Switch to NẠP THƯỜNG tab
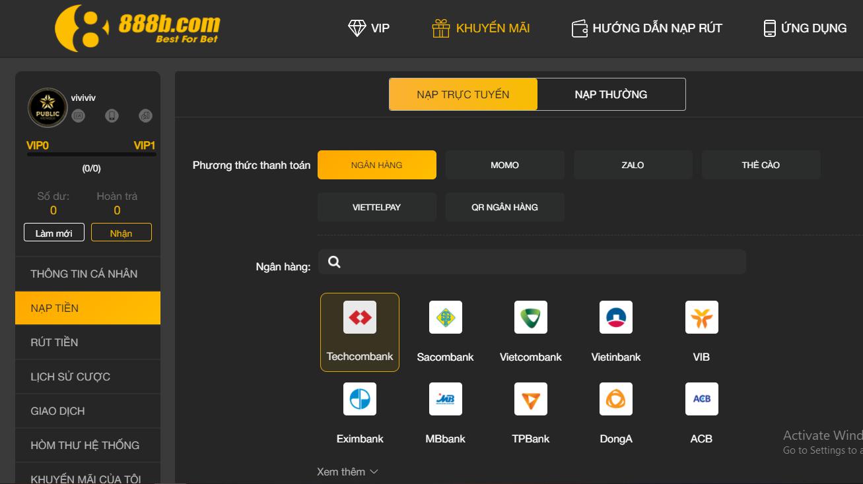 point(611,94)
